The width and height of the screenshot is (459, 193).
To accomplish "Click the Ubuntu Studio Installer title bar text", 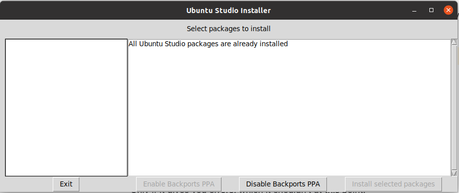I will (228, 11).
